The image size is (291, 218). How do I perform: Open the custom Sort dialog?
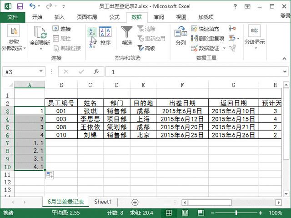(105, 36)
